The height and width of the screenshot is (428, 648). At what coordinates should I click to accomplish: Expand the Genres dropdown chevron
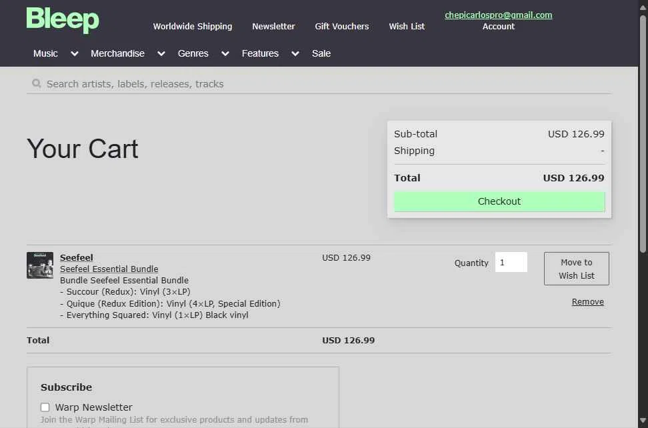pyautogui.click(x=225, y=54)
